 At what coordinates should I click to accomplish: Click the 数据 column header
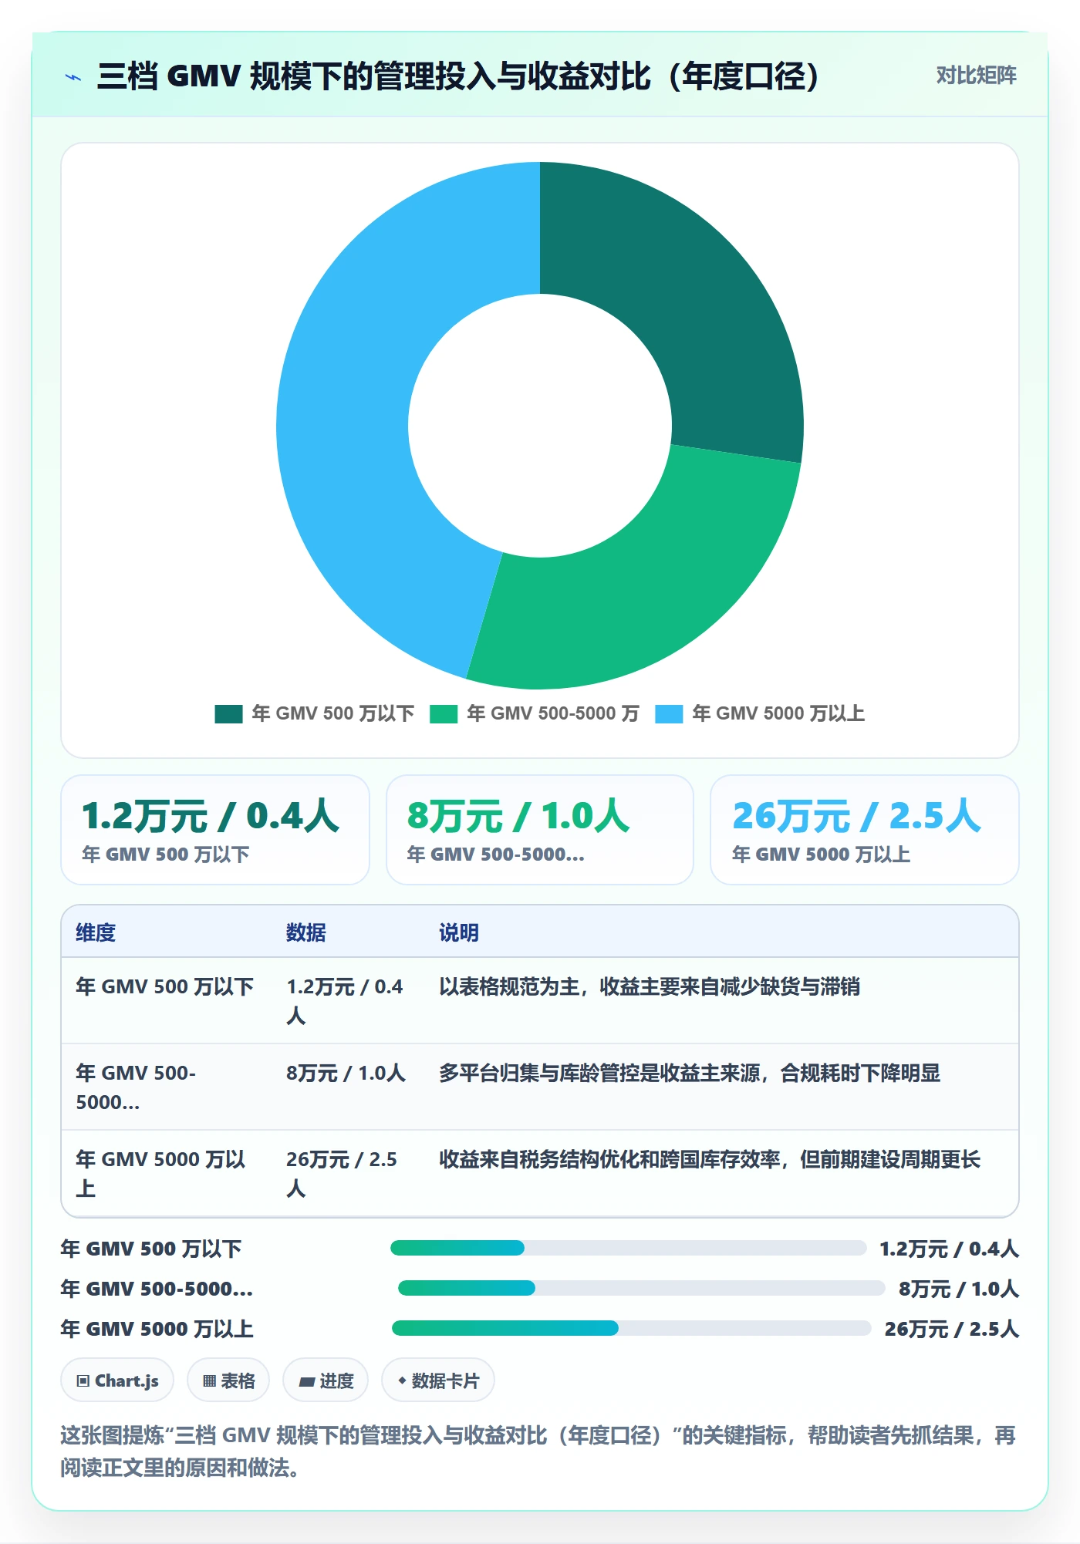tap(306, 932)
